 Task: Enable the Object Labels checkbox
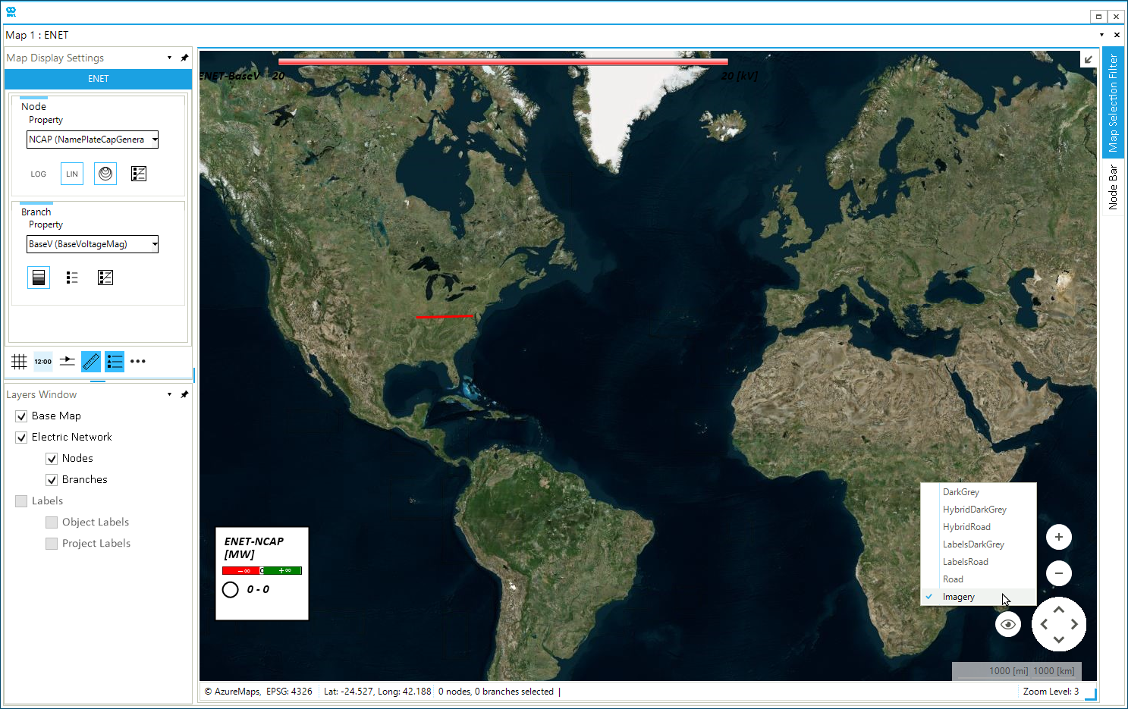click(52, 522)
